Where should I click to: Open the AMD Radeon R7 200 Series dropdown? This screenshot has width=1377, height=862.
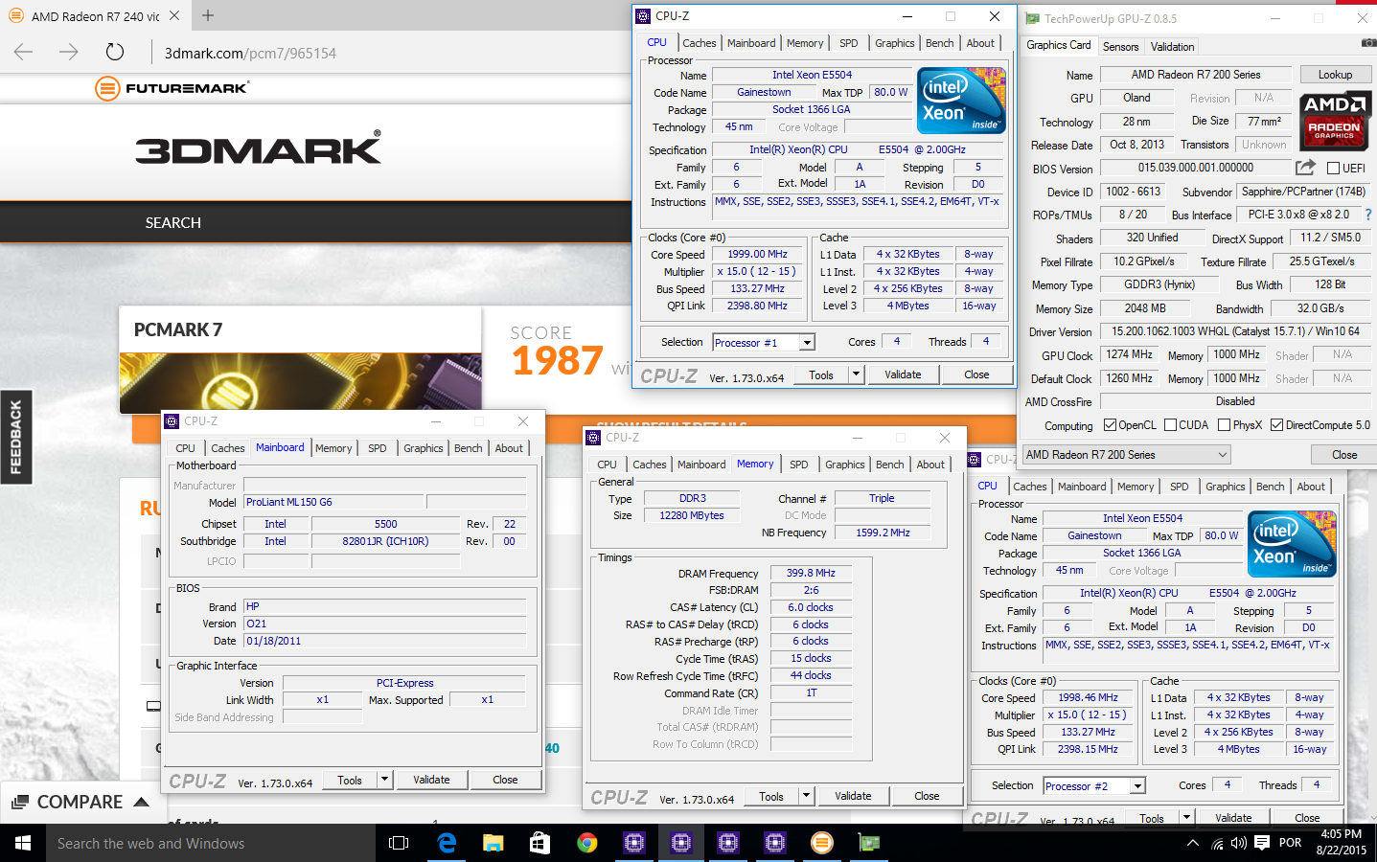[x=1126, y=455]
